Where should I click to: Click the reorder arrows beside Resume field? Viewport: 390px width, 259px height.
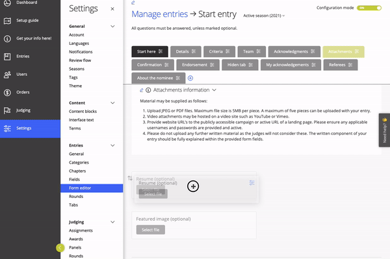[130, 178]
